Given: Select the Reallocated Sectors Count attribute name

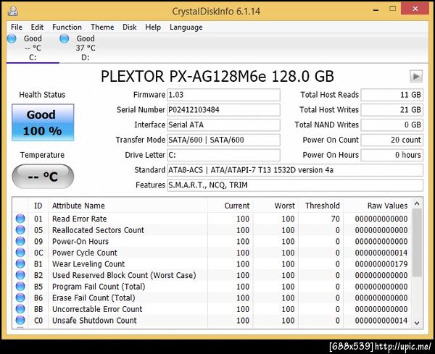Looking at the screenshot, I should pos(98,230).
